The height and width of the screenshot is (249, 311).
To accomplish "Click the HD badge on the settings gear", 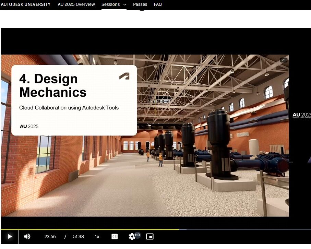I will [x=137, y=235].
